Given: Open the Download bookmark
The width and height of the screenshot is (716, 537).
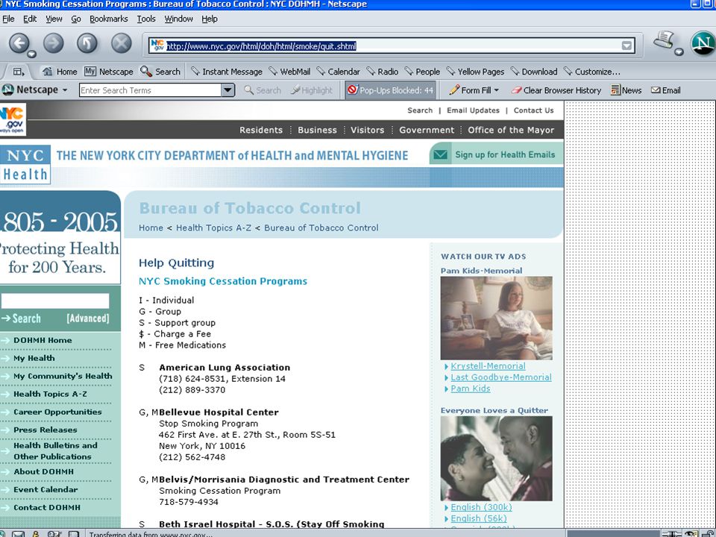Looking at the screenshot, I should click(534, 72).
